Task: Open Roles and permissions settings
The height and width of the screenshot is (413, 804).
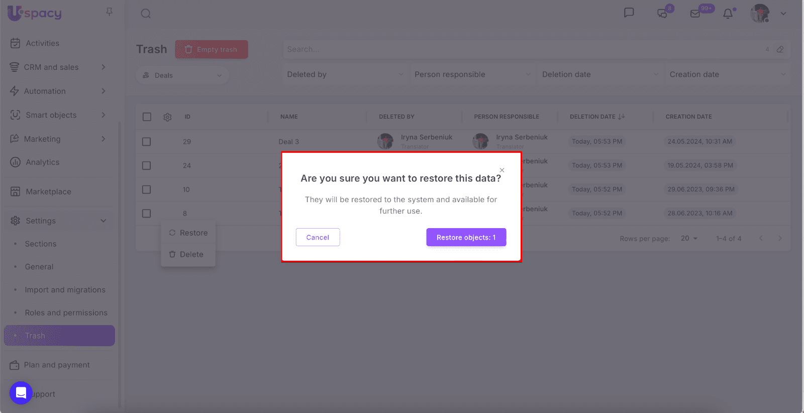Action: pyautogui.click(x=66, y=313)
